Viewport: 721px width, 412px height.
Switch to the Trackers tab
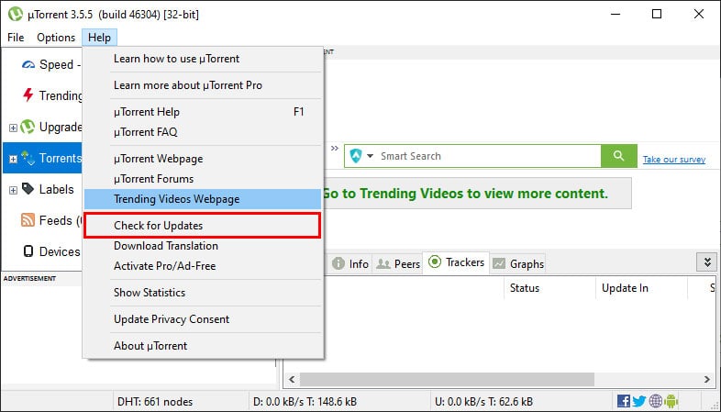[456, 262]
